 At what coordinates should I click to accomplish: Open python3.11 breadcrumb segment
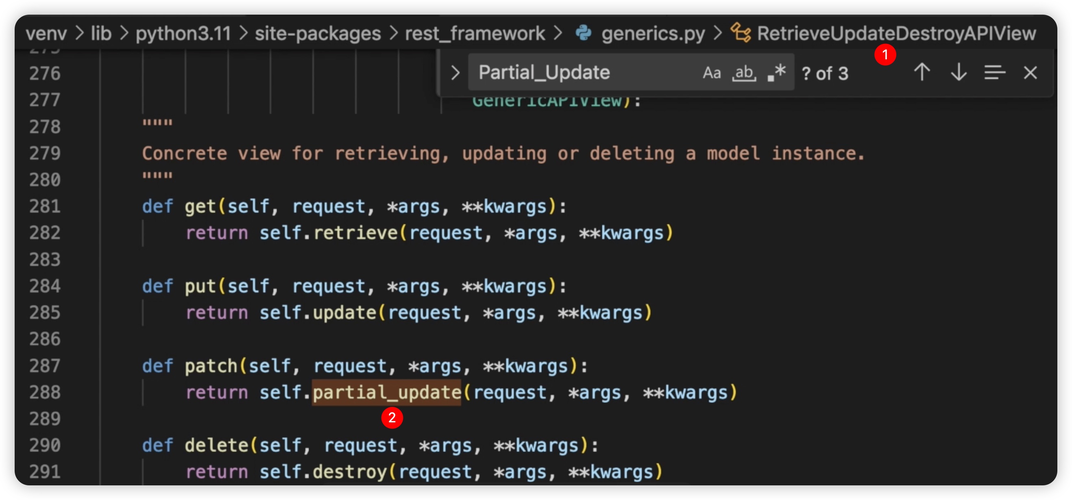point(183,33)
